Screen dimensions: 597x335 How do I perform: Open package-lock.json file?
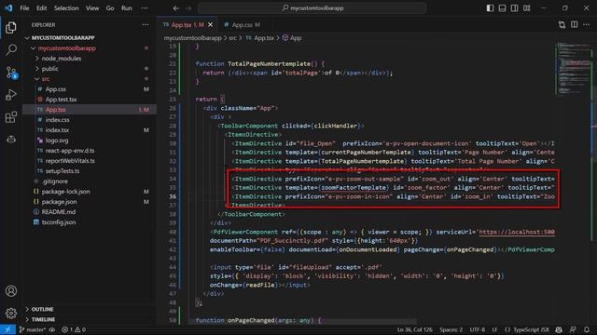[x=65, y=192]
